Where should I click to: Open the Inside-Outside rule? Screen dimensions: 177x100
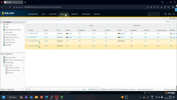pos(34,33)
